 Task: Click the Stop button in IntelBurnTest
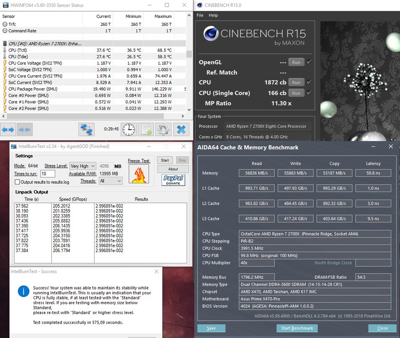tap(182, 161)
